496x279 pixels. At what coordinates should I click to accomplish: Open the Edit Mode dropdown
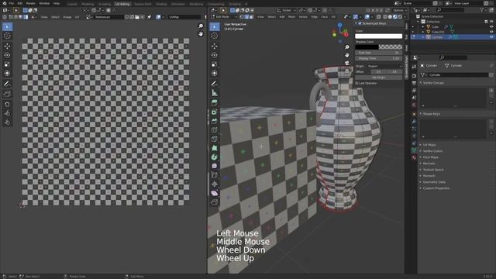click(x=224, y=17)
